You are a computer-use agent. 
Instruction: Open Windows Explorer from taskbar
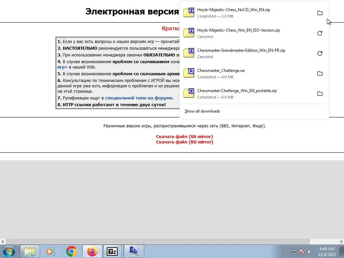[30, 251]
